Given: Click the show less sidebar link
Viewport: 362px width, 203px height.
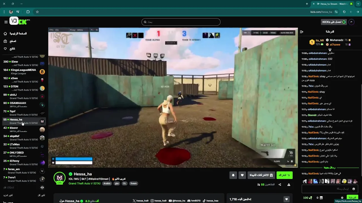Looking at the screenshot, I should click(x=41, y=195).
